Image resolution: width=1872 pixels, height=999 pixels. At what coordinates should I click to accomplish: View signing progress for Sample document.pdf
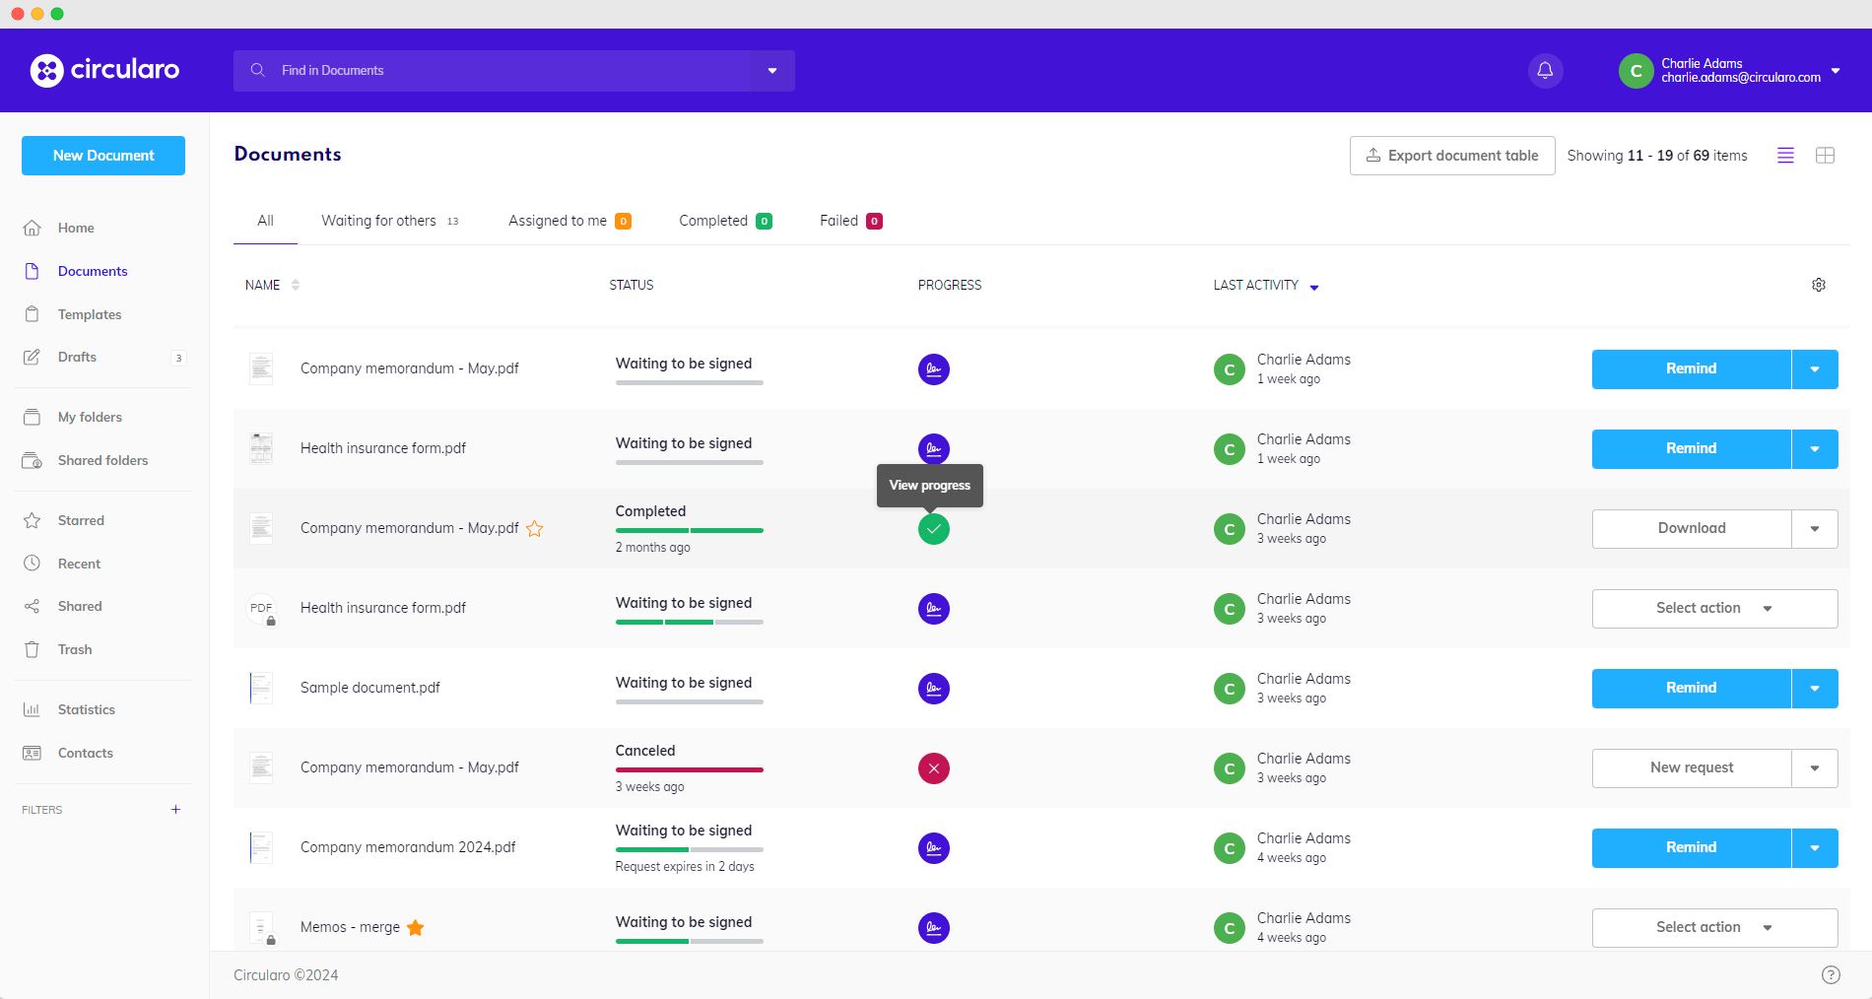[933, 689]
